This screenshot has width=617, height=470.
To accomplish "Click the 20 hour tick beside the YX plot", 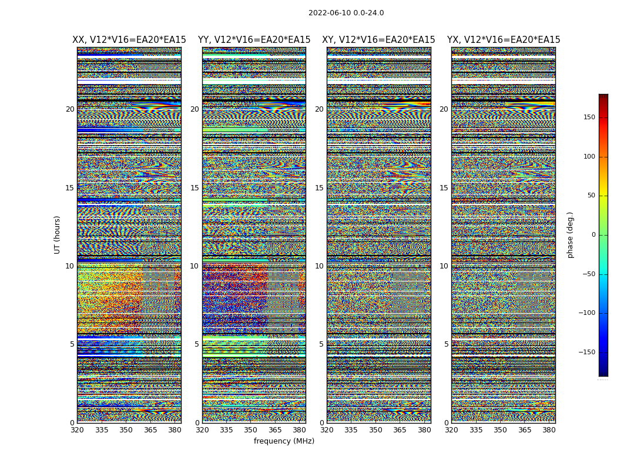I will pyautogui.click(x=444, y=109).
